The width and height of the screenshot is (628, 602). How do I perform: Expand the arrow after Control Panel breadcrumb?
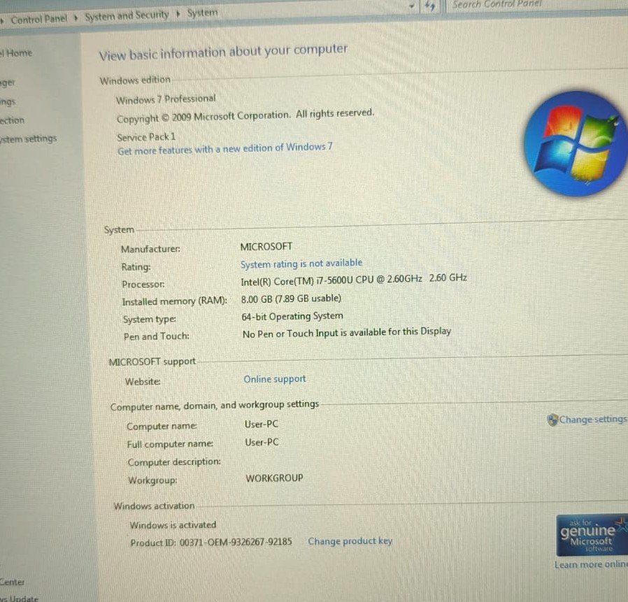click(76, 17)
